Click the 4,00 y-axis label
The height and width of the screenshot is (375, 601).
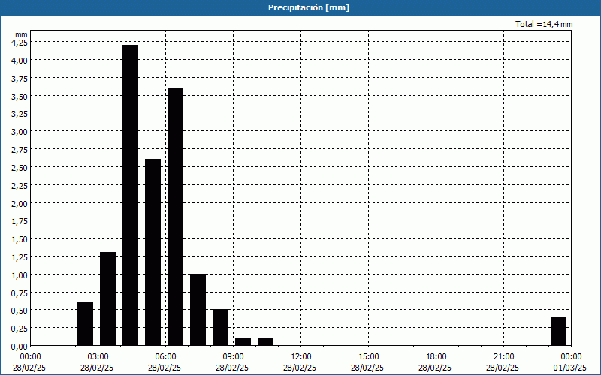click(20, 60)
